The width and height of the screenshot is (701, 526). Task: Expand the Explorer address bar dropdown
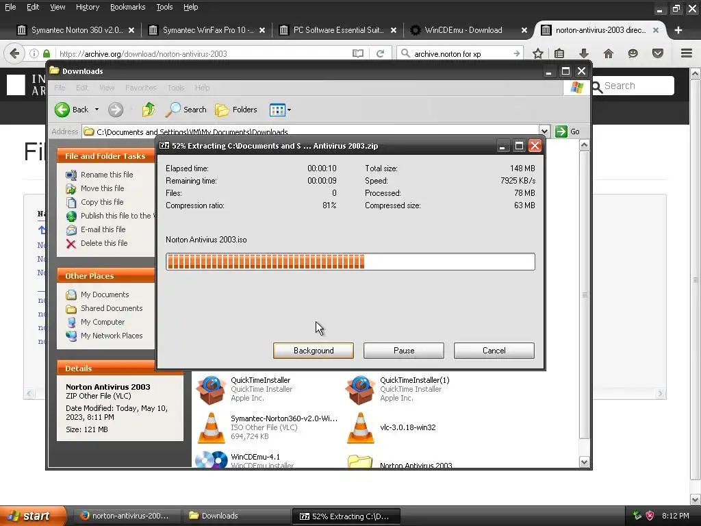point(544,131)
